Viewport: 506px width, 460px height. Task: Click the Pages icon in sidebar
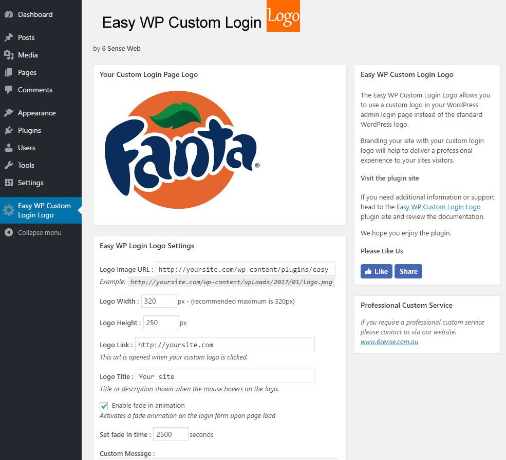[9, 72]
